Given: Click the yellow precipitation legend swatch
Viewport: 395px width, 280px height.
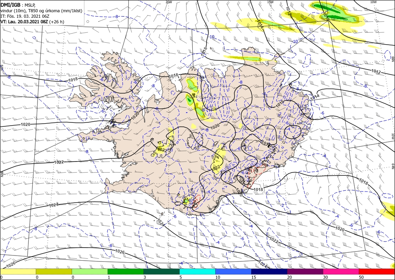Looking at the screenshot, I should click(x=18, y=271).
